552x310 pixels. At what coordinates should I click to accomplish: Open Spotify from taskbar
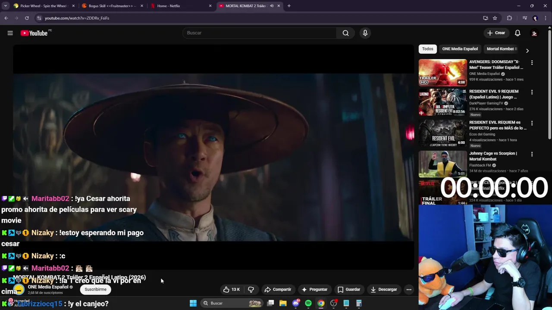tap(308, 303)
